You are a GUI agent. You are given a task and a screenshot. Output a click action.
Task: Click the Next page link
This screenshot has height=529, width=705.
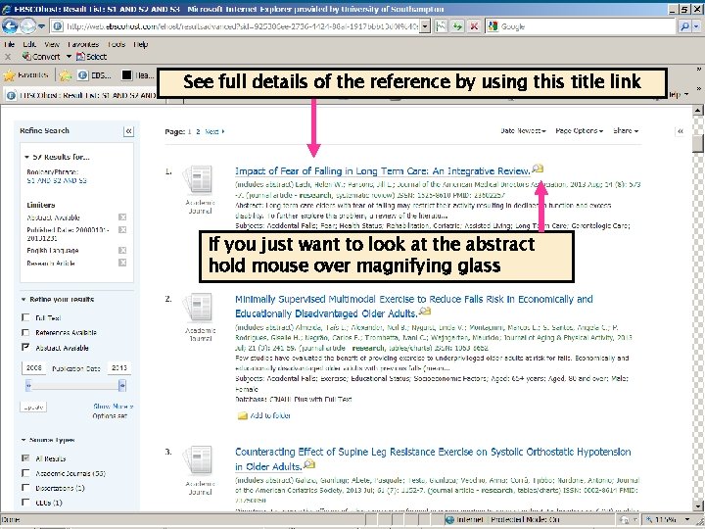(x=214, y=132)
